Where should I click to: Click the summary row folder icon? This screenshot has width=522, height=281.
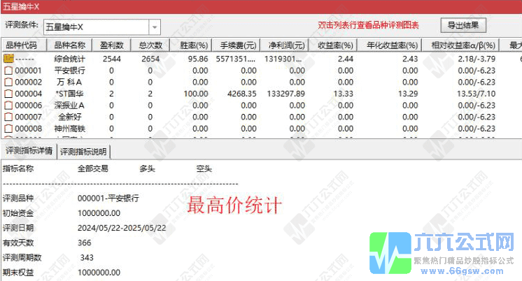tap(8, 59)
